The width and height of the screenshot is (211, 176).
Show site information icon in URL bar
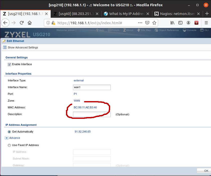pyautogui.click(x=48, y=23)
